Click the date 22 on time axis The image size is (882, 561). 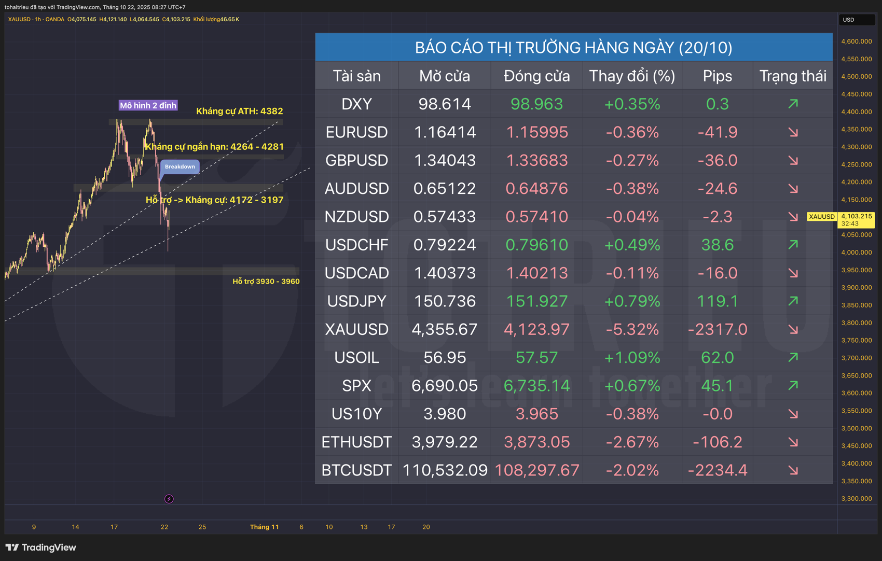coord(164,527)
